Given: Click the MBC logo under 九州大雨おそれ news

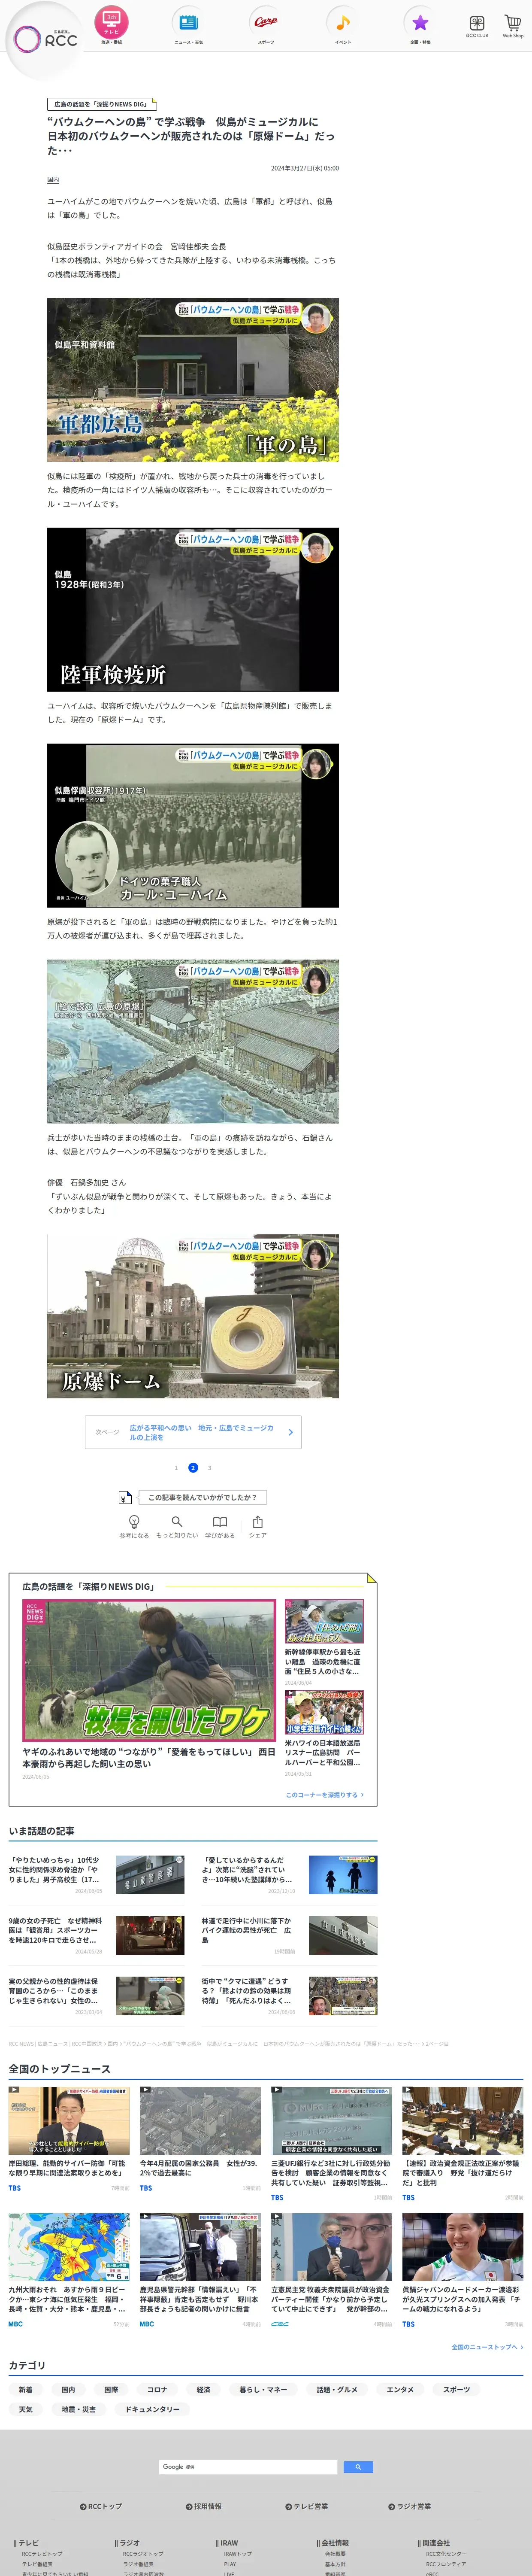Looking at the screenshot, I should (16, 2324).
